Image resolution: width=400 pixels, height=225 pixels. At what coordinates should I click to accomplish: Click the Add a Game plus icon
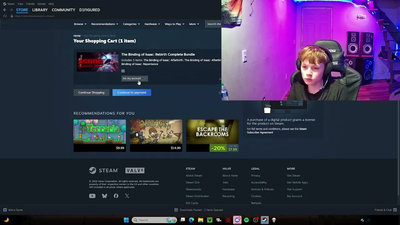pos(5,210)
